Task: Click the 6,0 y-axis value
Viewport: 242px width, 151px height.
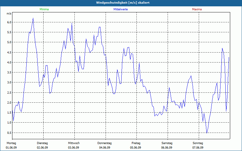Action: 9,22
